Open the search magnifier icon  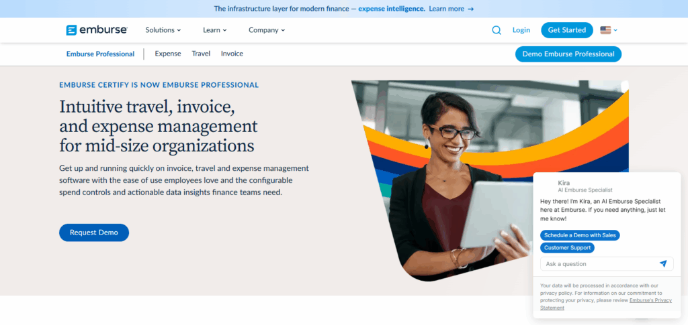[497, 30]
